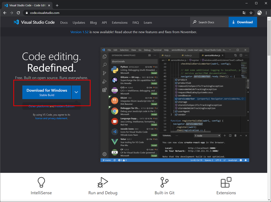
Task: Open the license and privacy statement link
Action: click(51, 118)
